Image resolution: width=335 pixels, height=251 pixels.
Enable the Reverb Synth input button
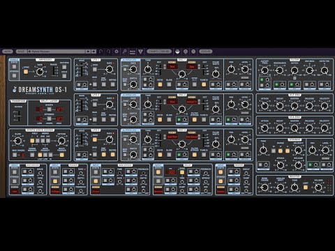click(221, 172)
